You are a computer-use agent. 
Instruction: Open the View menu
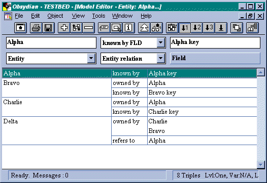pyautogui.click(x=78, y=16)
